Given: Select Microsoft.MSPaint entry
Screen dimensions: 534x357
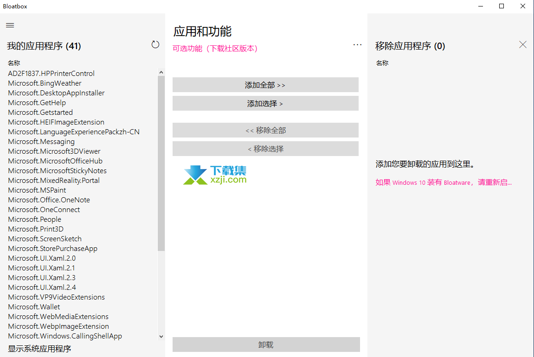Looking at the screenshot, I should click(37, 190).
